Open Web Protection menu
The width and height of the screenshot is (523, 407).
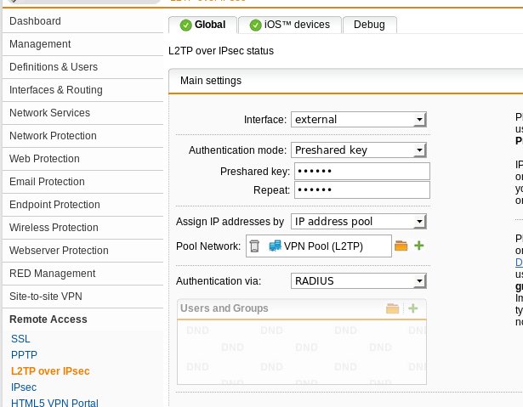pos(82,159)
